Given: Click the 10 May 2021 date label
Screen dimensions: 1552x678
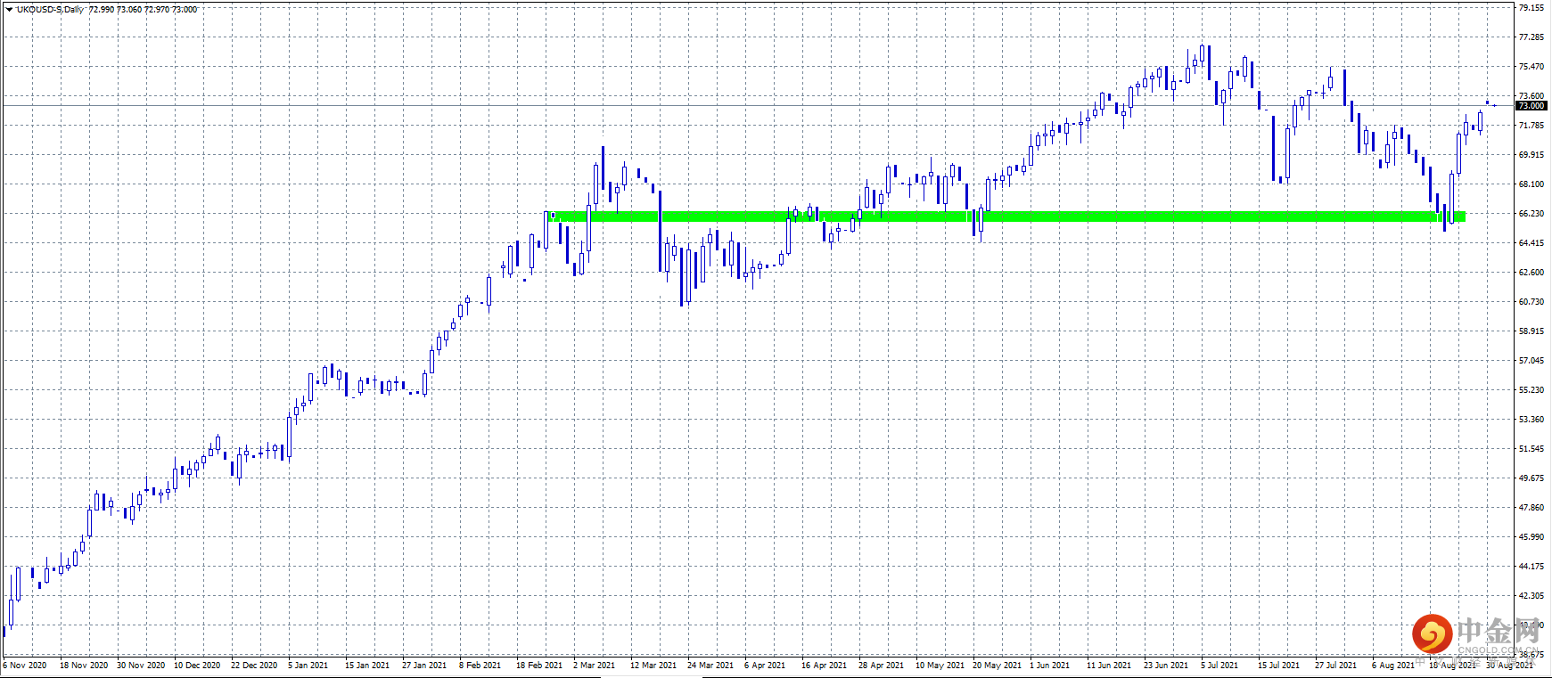Looking at the screenshot, I should click(940, 665).
